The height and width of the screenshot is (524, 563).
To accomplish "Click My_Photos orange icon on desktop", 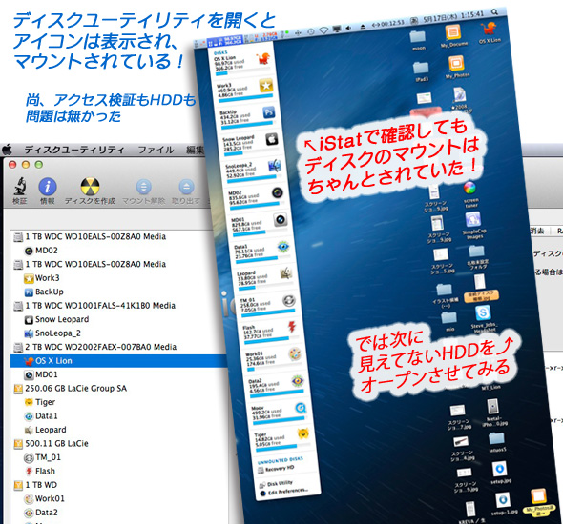I will 455,64.
